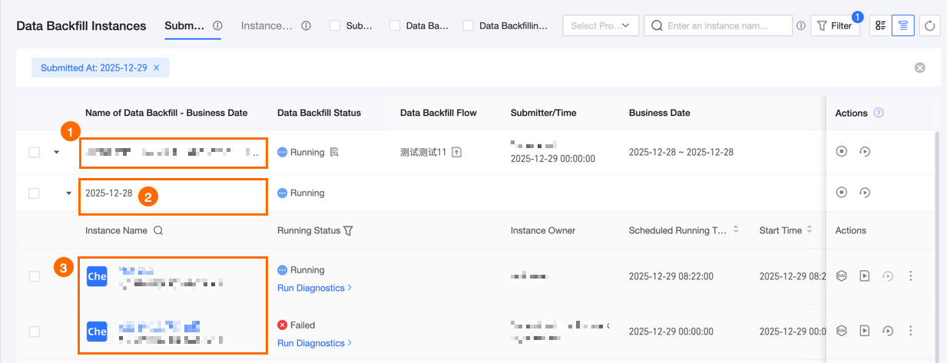Click the instance name search field
Screen dimensions: 947x363
pos(726,25)
